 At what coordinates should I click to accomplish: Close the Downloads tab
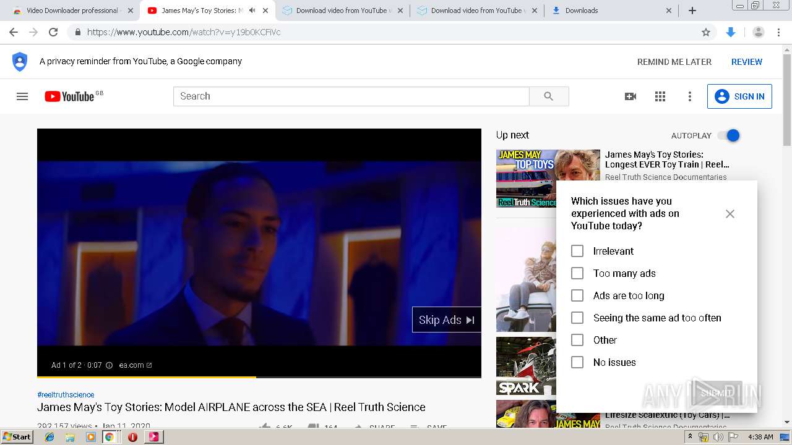click(669, 11)
